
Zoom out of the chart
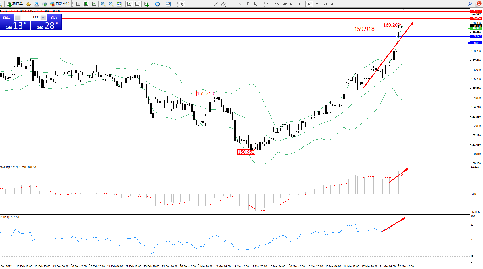(x=111, y=4)
